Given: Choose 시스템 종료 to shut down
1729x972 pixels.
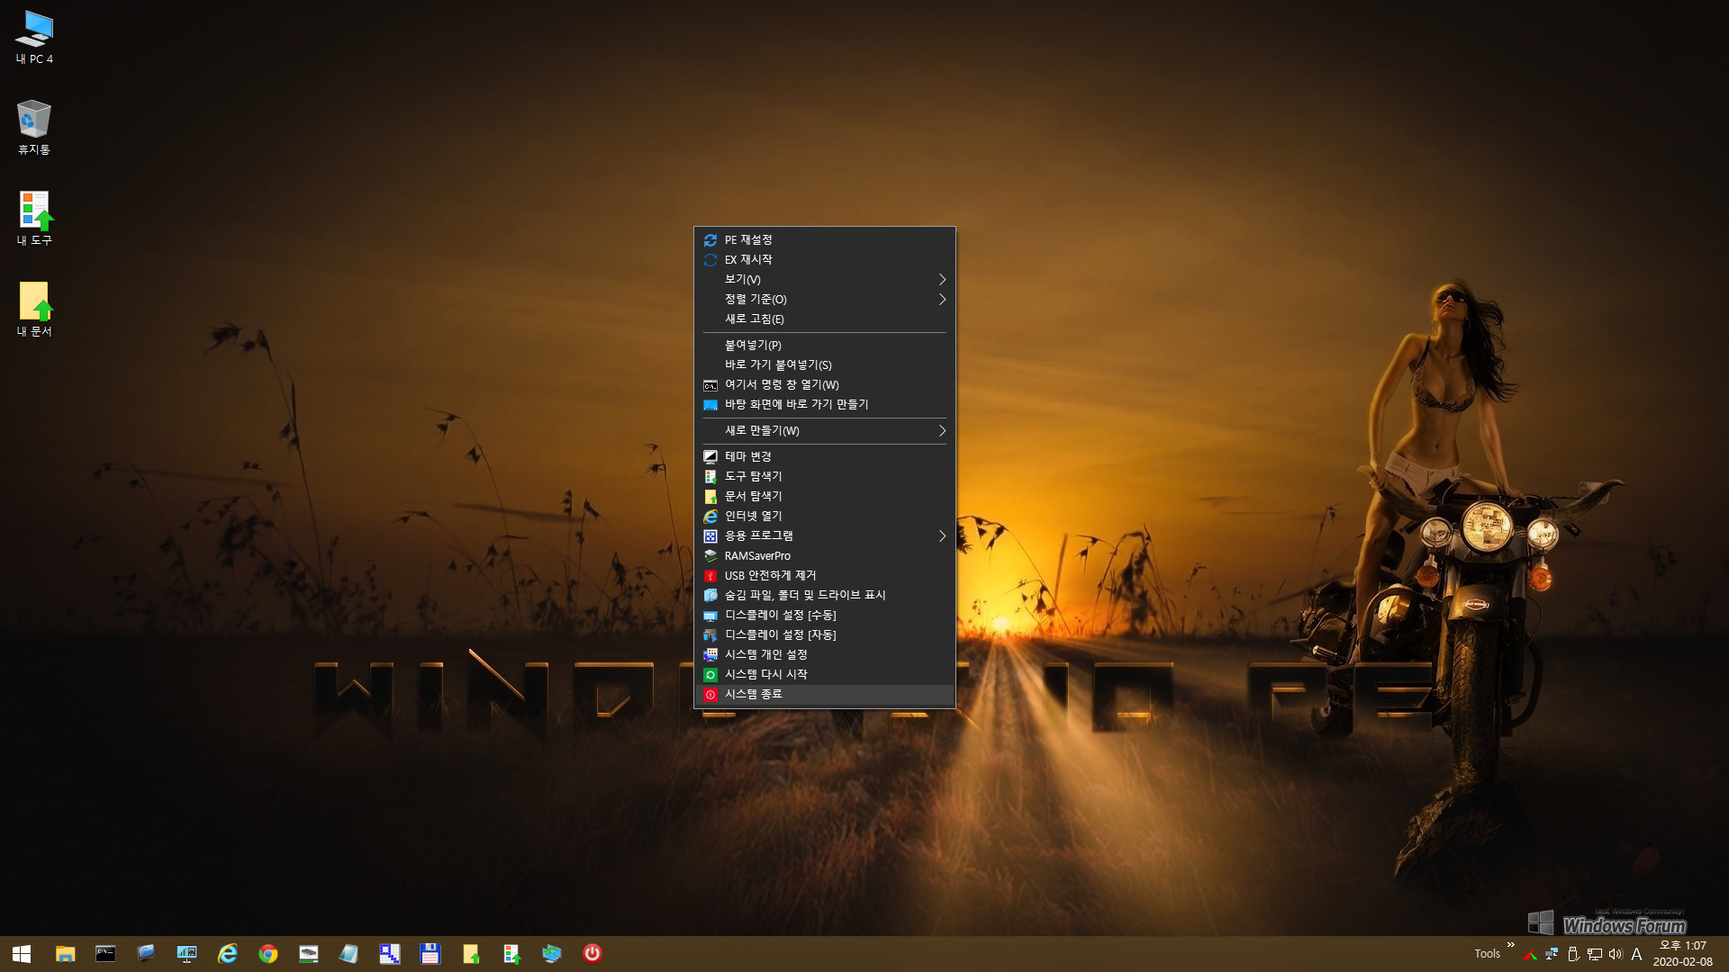Looking at the screenshot, I should [824, 694].
